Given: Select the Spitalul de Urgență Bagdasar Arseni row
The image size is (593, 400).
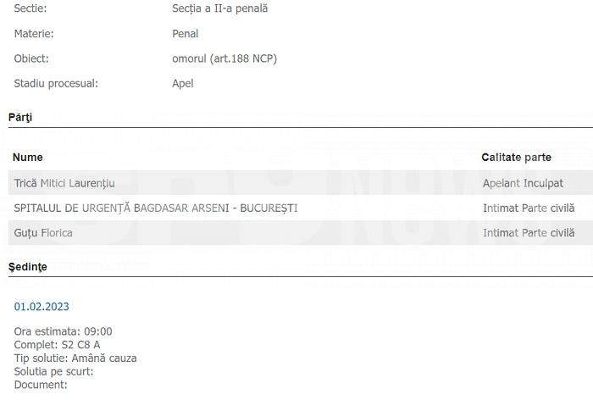Looking at the screenshot, I should tap(301, 208).
